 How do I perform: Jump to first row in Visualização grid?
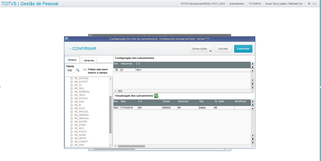[x=252, y=101]
